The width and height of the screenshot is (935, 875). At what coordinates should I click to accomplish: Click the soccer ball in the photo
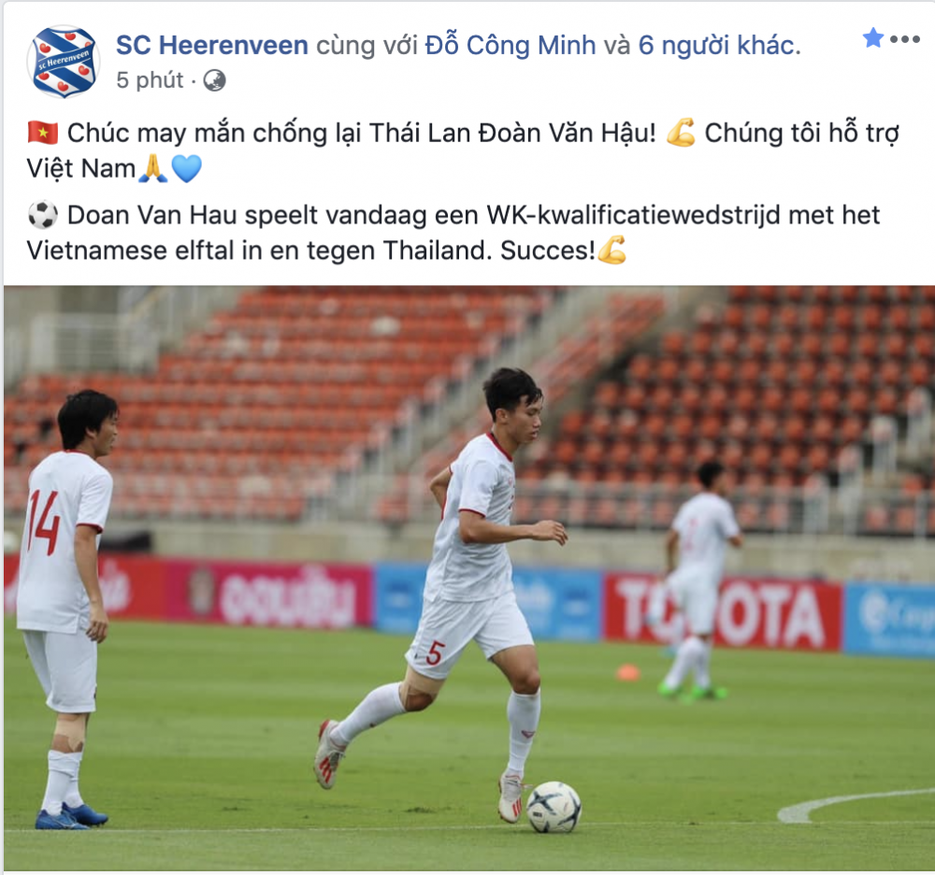coord(554,807)
